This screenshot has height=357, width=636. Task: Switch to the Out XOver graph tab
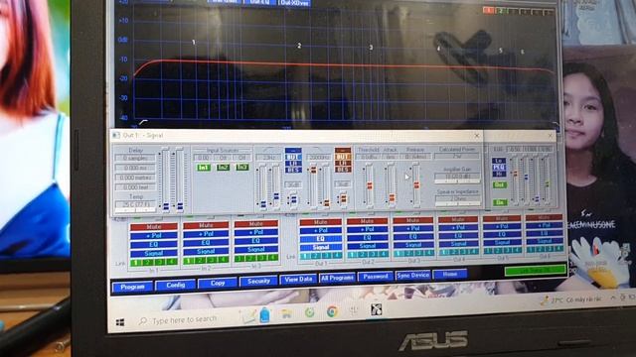click(x=294, y=3)
